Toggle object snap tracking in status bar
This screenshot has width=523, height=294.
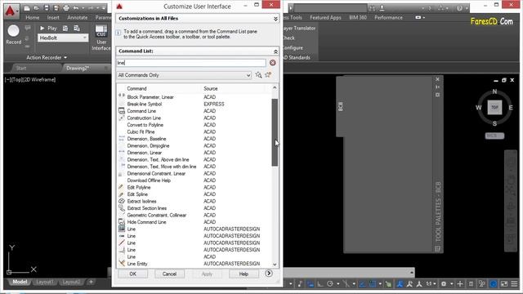[362, 284]
